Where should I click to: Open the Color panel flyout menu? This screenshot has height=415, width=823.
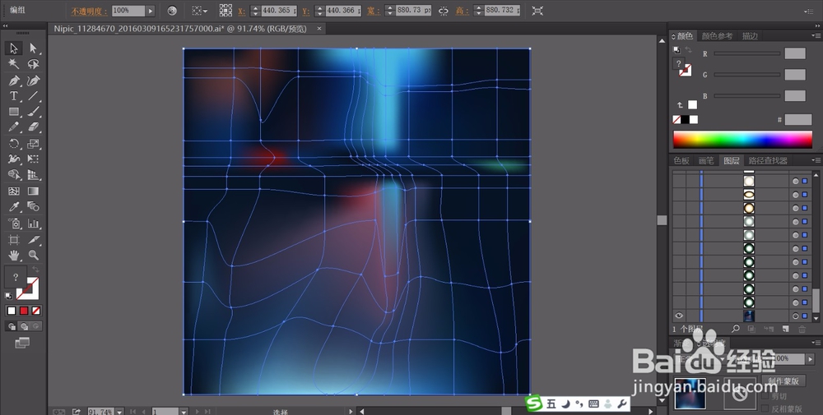816,35
